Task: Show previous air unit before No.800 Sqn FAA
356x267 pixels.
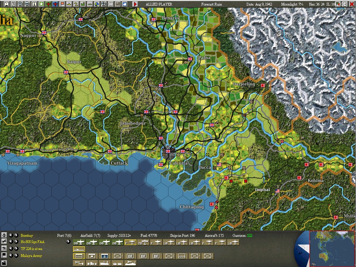Action: (11, 242)
